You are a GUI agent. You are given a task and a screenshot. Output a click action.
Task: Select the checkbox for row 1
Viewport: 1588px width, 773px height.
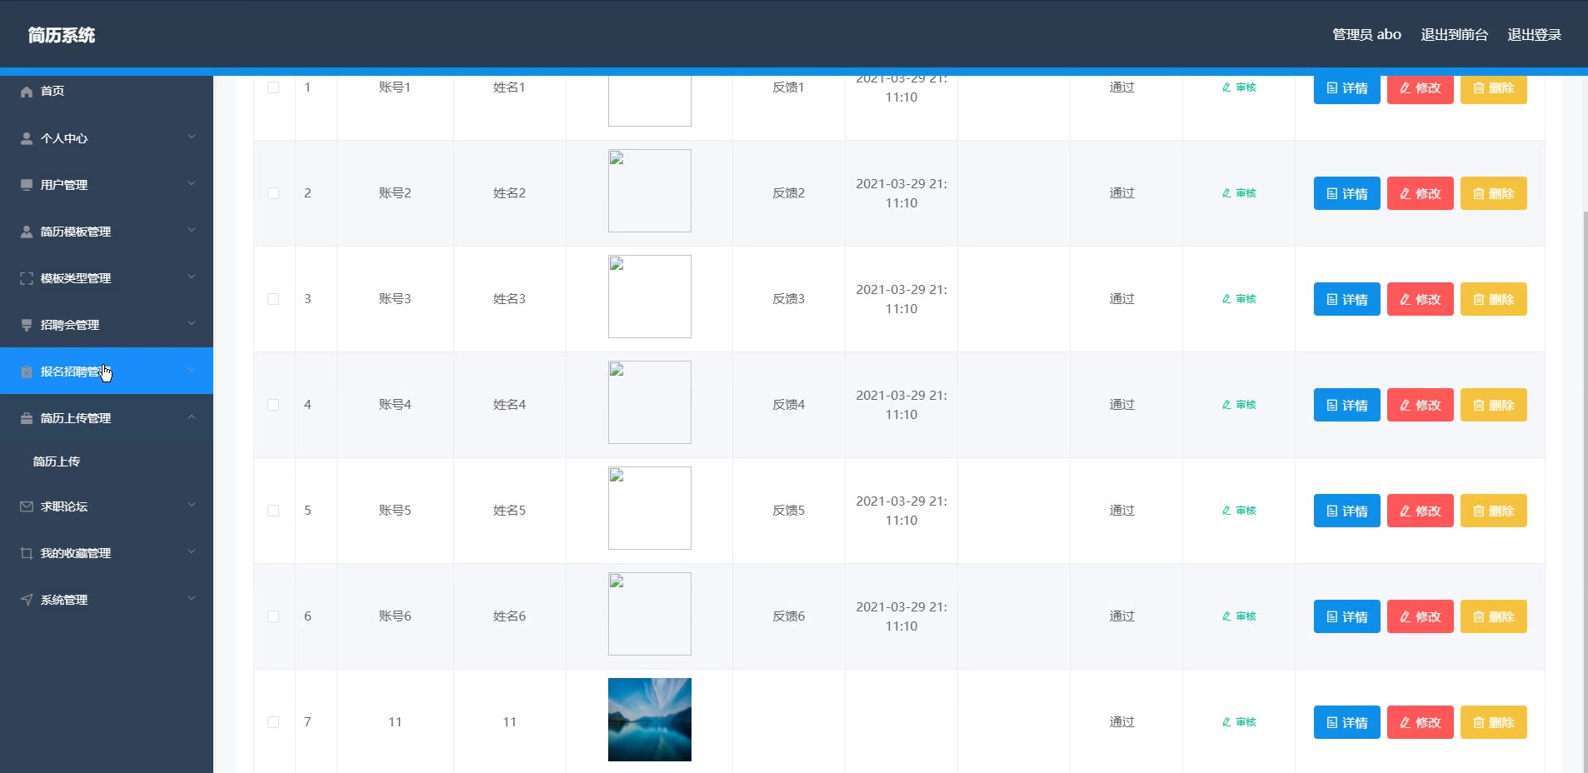coord(273,87)
